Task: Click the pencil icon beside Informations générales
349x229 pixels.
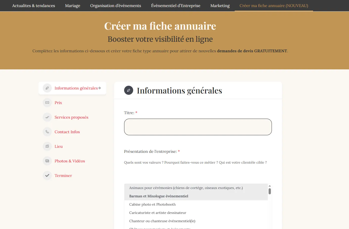Action: (x=47, y=88)
